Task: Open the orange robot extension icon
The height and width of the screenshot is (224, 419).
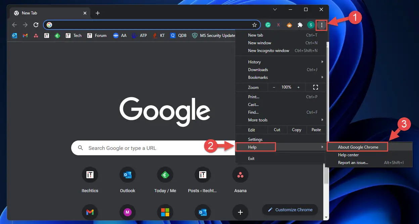Action: point(289,25)
